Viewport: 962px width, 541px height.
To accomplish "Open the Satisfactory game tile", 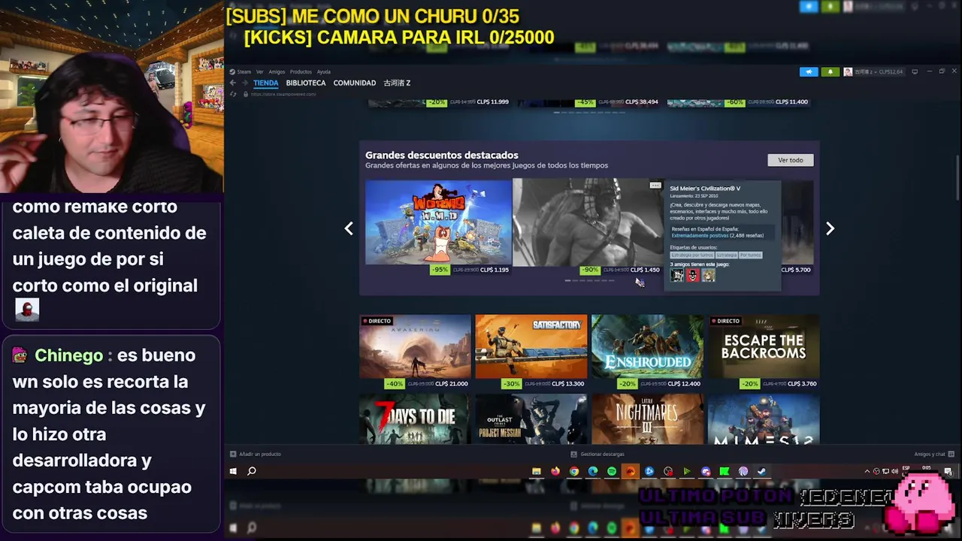I will tap(531, 346).
